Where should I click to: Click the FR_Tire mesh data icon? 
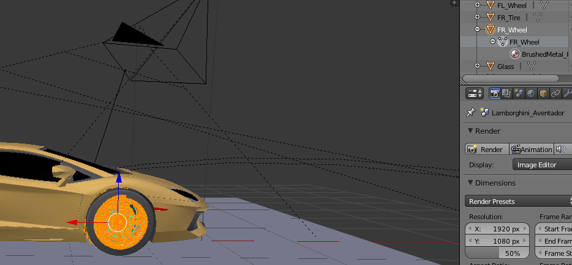click(538, 17)
